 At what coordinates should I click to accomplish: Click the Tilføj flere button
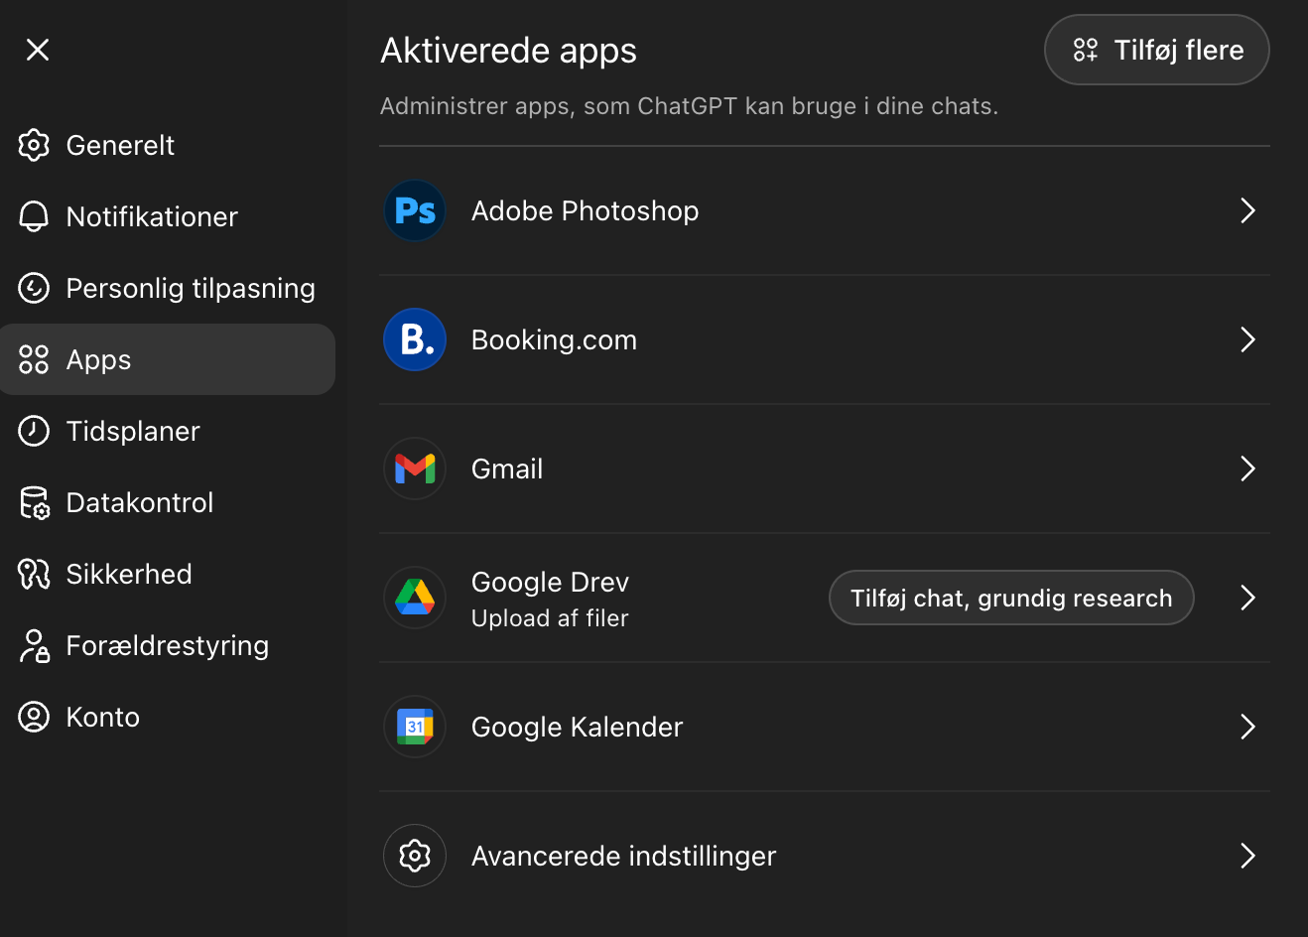[x=1155, y=50]
